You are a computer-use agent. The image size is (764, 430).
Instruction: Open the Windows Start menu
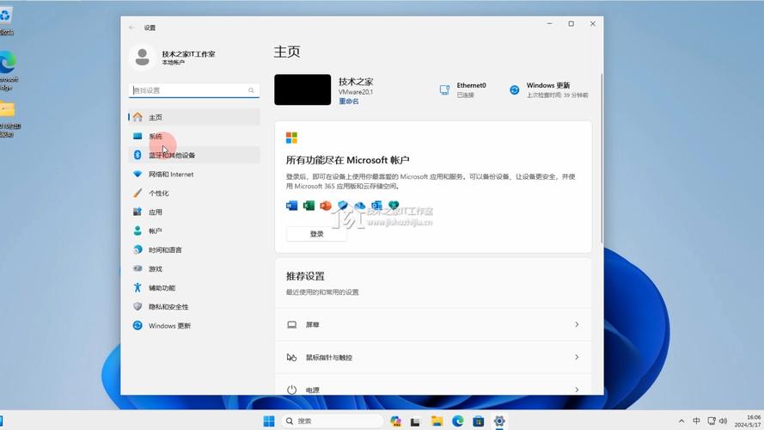pos(269,421)
